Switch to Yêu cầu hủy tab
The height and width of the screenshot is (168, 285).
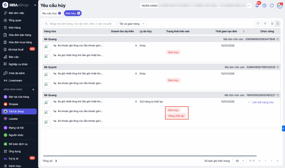click(x=51, y=13)
